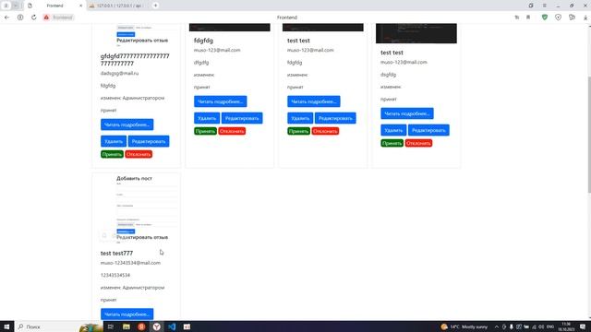
Task: Accept the gfdgfd7777 review with green button
Action: coord(112,154)
